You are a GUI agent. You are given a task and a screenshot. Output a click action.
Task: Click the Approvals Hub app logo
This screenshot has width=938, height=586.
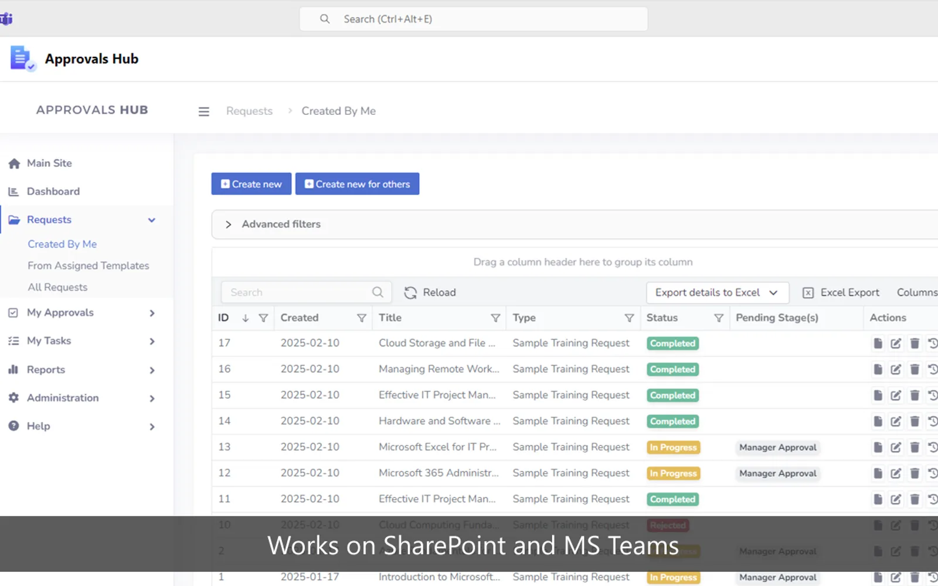(23, 59)
